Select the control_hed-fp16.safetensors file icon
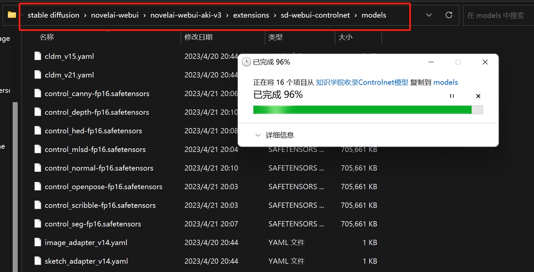Image resolution: width=534 pixels, height=272 pixels. [x=38, y=131]
